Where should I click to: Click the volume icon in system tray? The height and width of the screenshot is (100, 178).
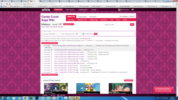167,98
